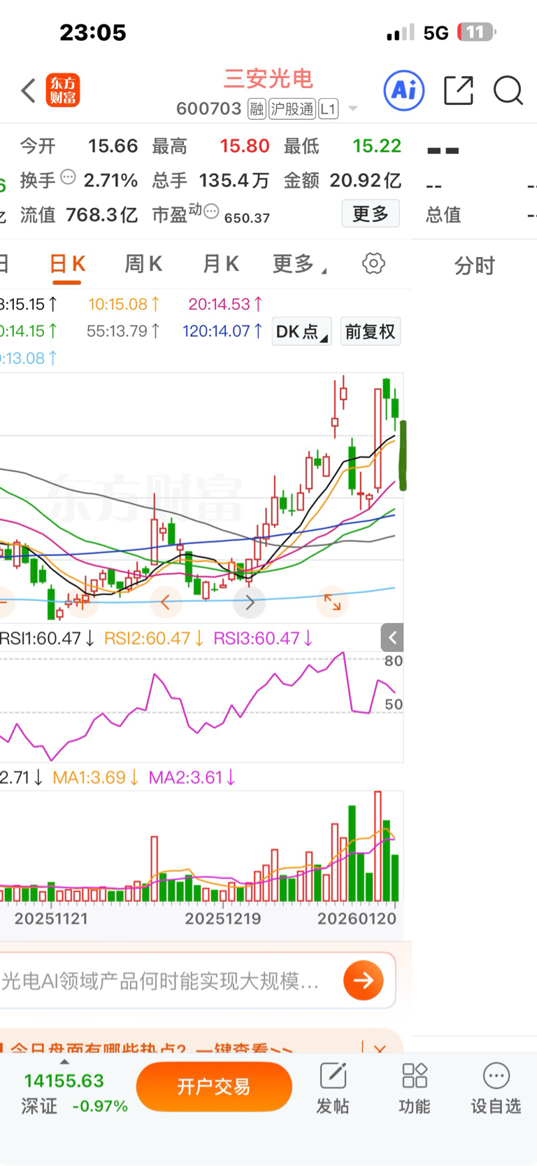This screenshot has height=1166, width=537.
Task: Open the Ai assistant icon
Action: 404,90
